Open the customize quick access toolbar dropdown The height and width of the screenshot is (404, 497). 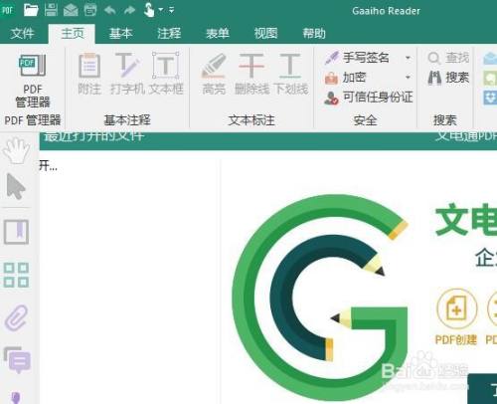pos(171,10)
